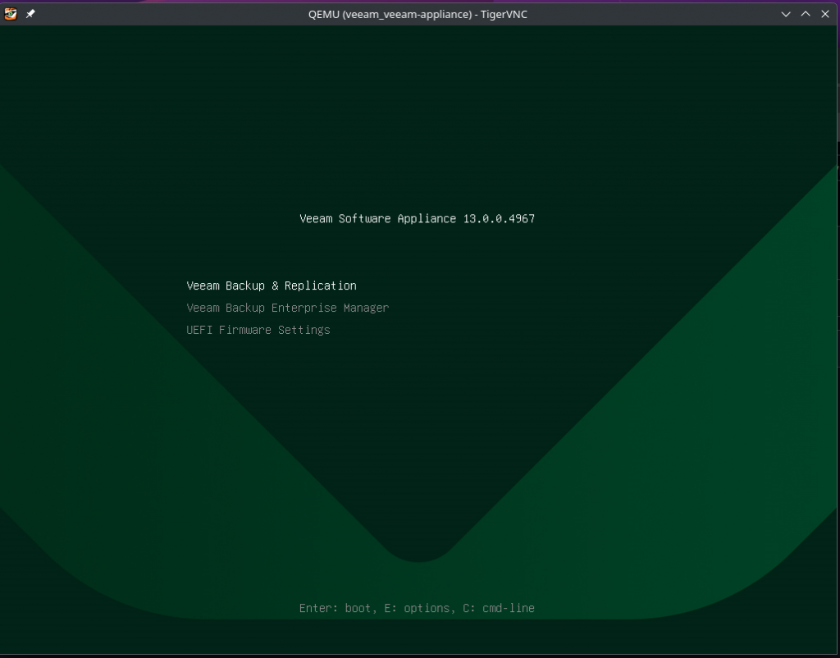This screenshot has height=658, width=840.
Task: Click the TigerVNC app icon in title bar
Action: pos(11,14)
